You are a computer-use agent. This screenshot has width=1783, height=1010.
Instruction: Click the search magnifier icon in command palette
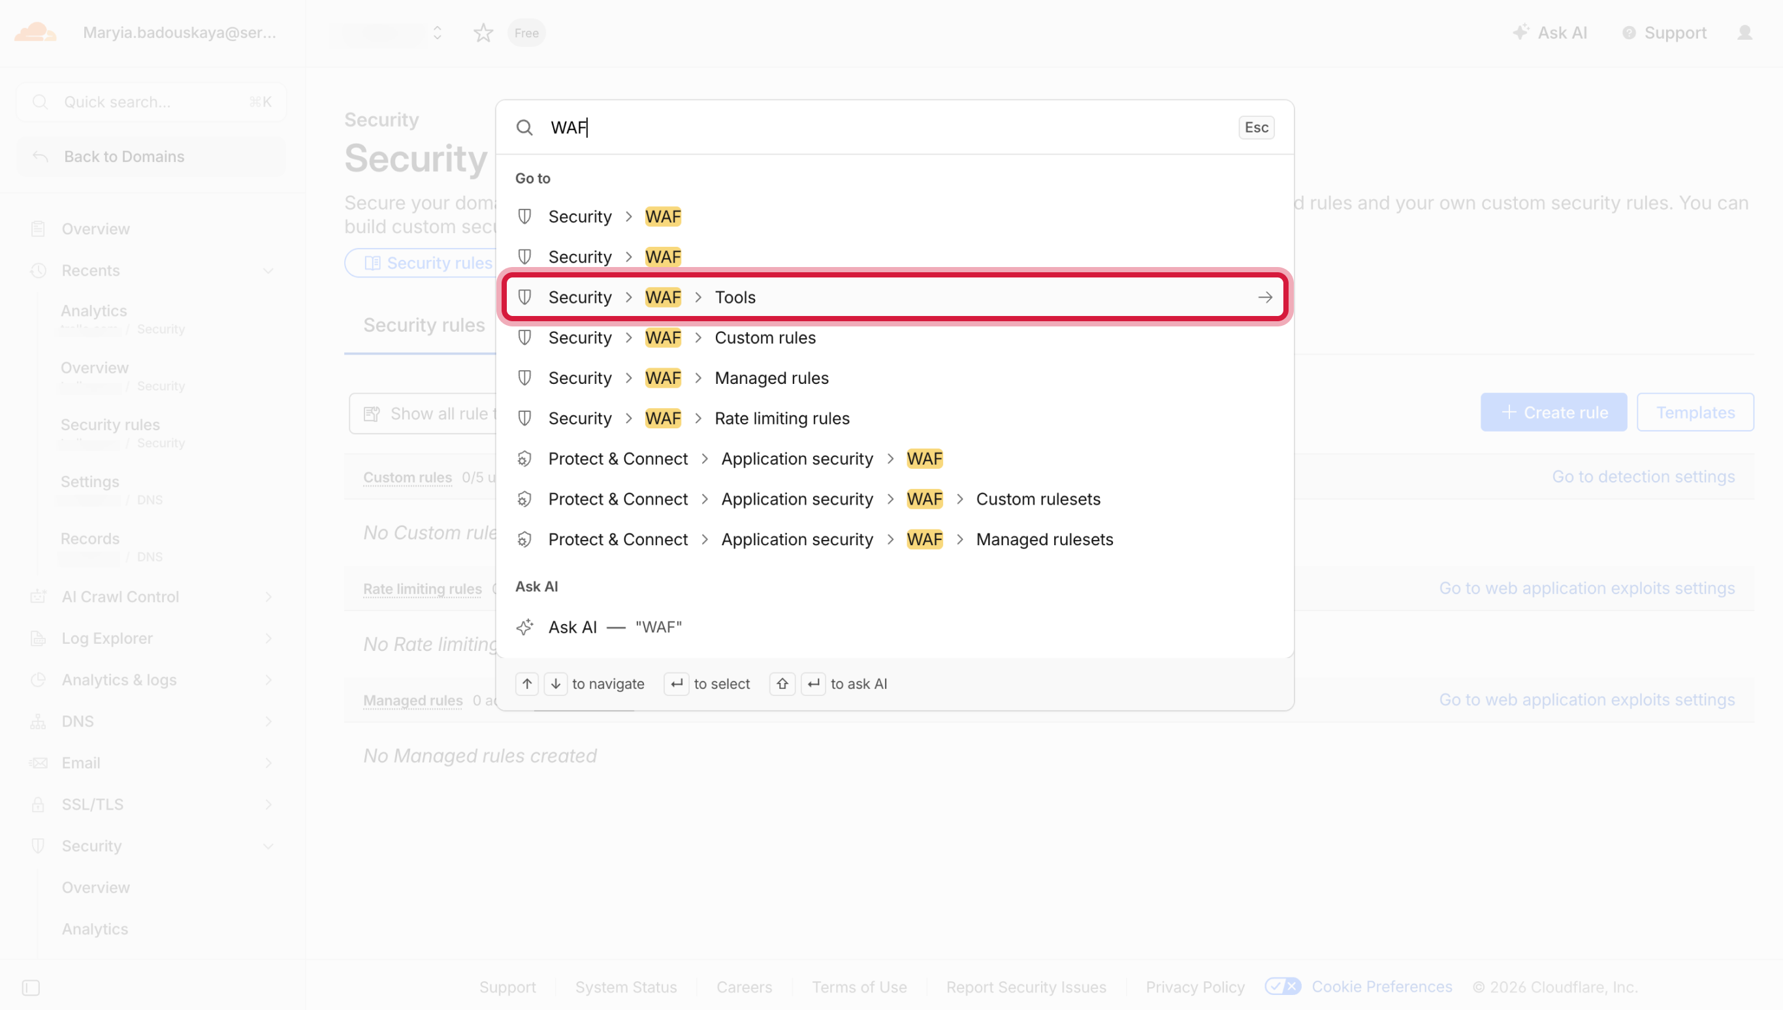(x=524, y=128)
